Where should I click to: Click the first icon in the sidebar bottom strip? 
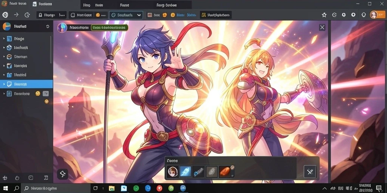pyautogui.click(x=5, y=178)
